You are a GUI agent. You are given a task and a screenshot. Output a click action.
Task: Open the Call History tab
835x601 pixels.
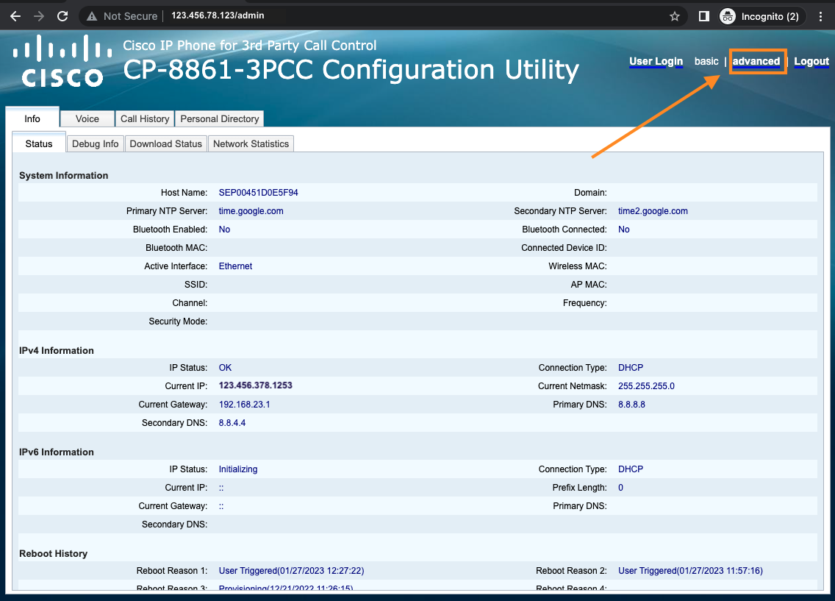[145, 119]
